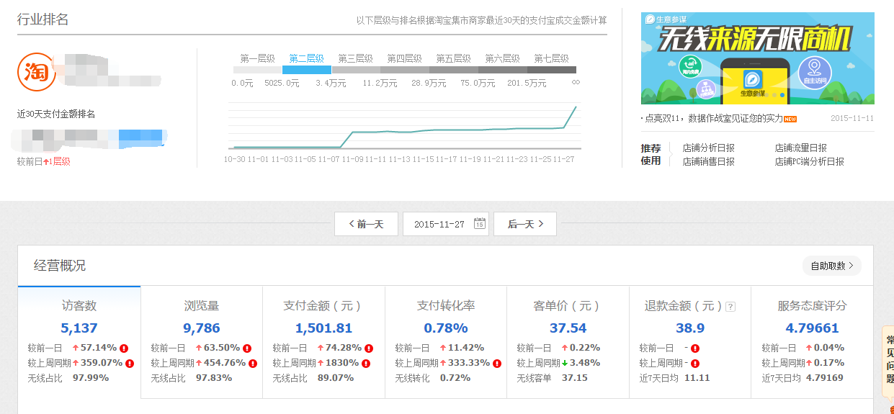Click the active blue banner carousel dot
The width and height of the screenshot is (894, 414).
[782, 95]
